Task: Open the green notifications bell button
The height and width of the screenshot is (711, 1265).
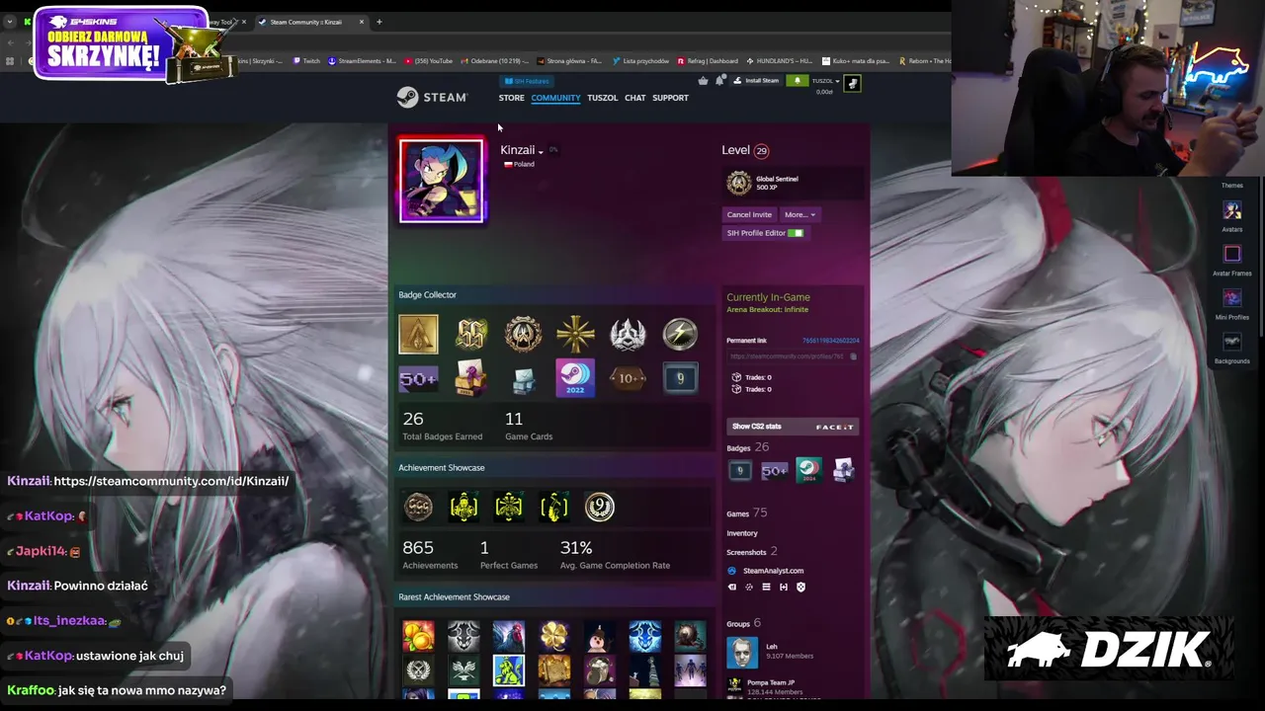Action: pos(797,81)
